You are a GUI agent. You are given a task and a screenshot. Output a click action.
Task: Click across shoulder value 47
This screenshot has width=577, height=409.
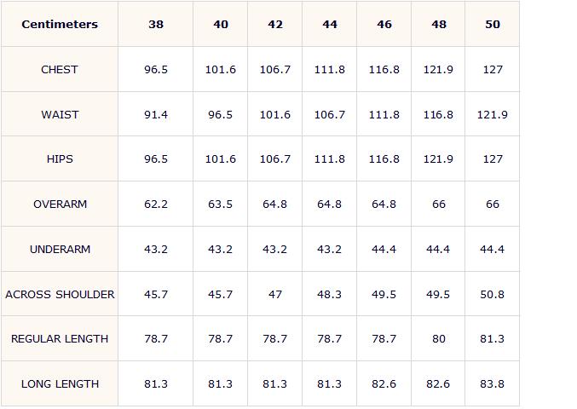[275, 294]
